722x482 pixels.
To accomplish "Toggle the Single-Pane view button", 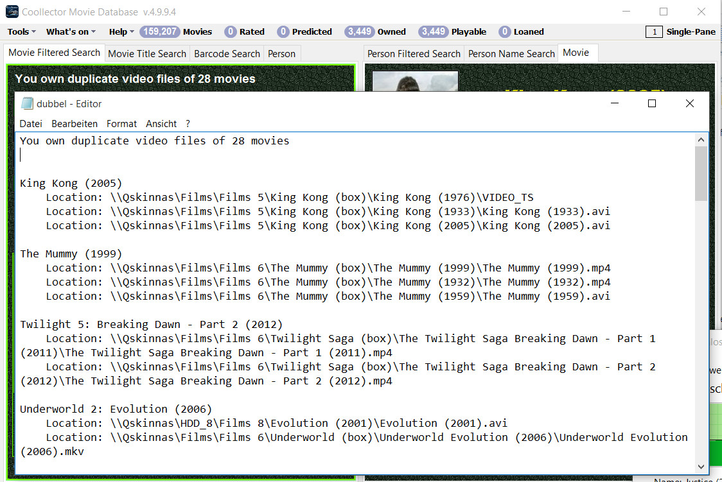I will tap(680, 31).
